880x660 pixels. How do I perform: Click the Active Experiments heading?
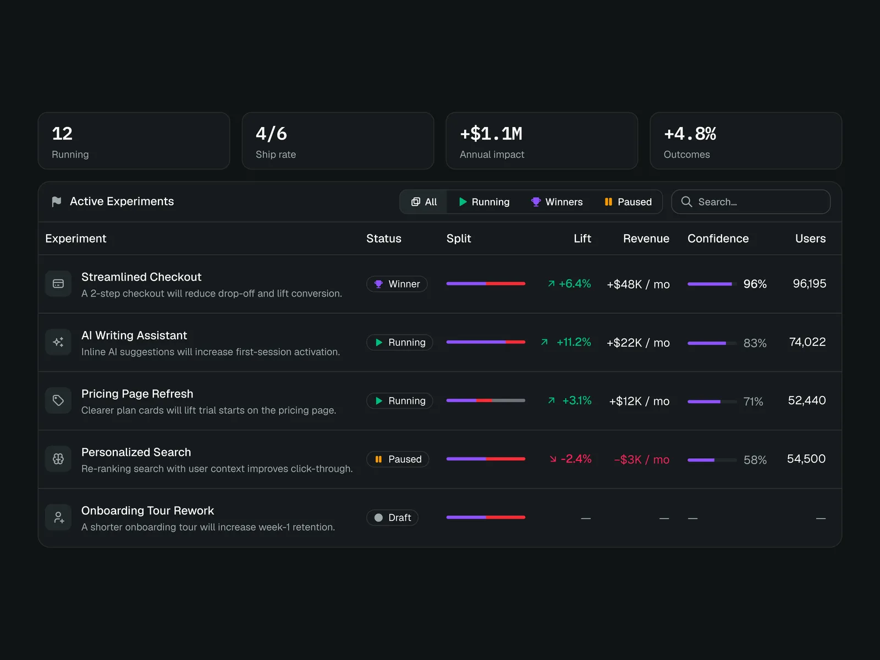pos(122,201)
